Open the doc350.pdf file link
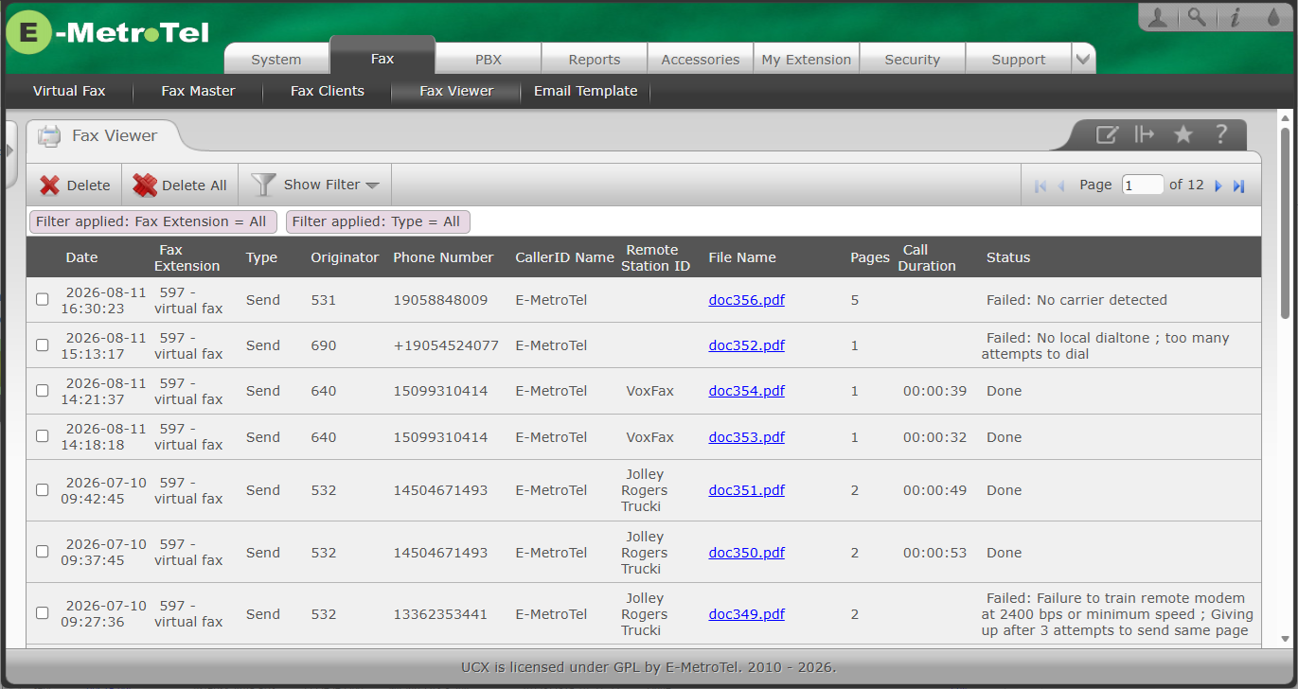 747,553
